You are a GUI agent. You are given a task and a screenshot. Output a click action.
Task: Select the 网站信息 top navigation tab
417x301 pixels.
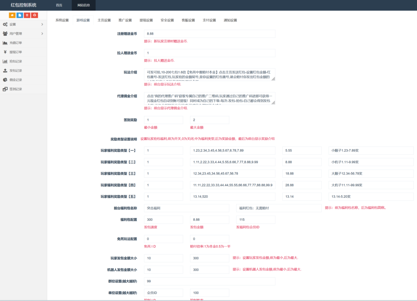coord(83,5)
